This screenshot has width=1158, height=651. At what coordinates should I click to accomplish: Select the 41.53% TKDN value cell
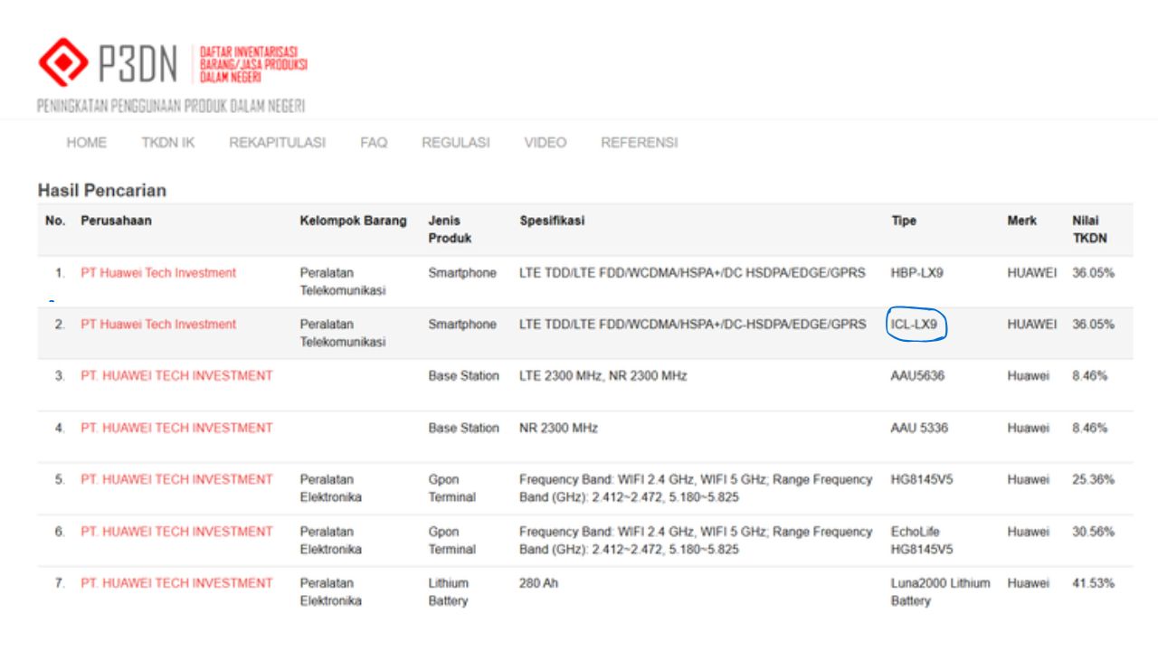click(x=1093, y=583)
